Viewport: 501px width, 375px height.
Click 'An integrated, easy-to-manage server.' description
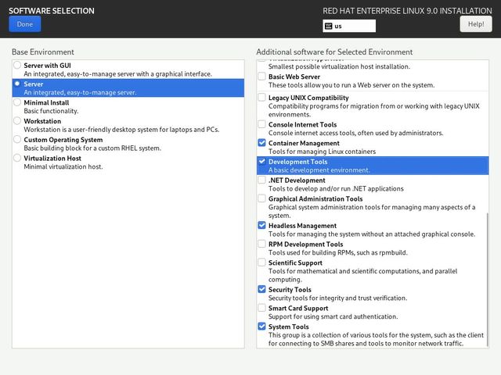coord(80,92)
